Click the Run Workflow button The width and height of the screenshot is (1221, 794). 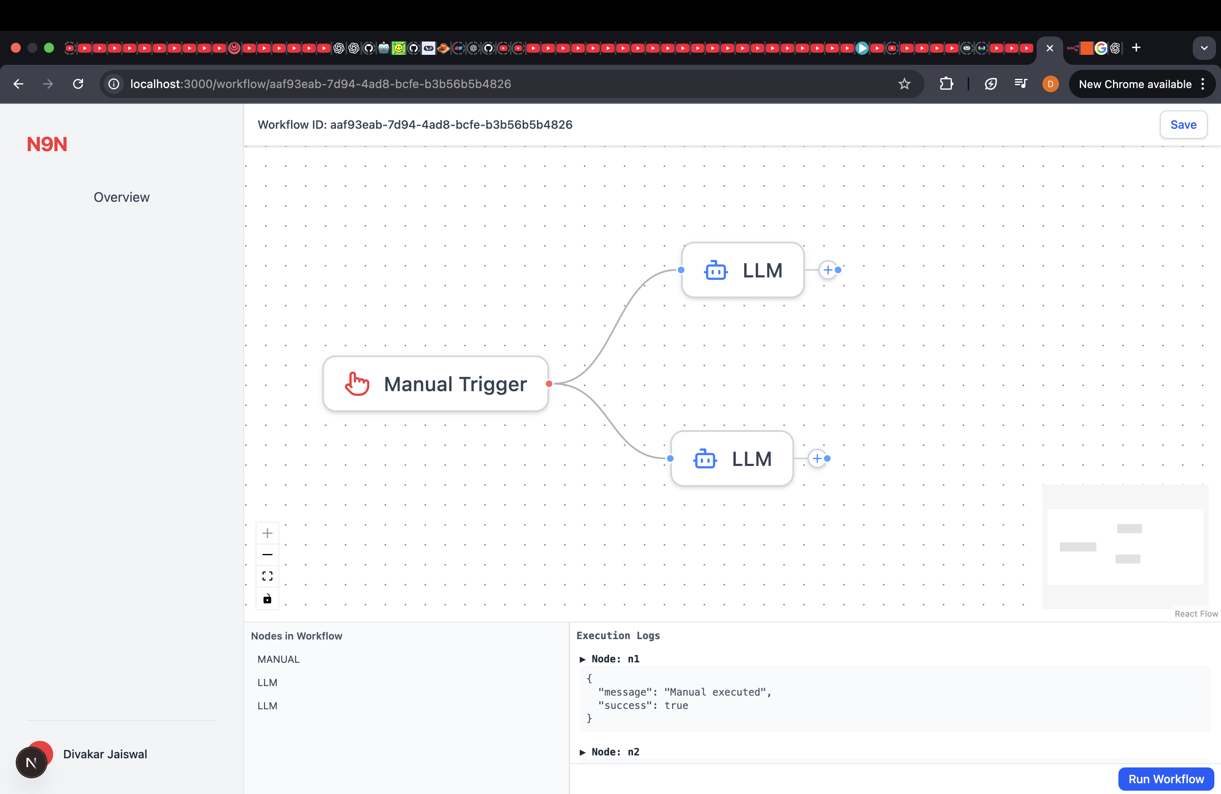1165,779
